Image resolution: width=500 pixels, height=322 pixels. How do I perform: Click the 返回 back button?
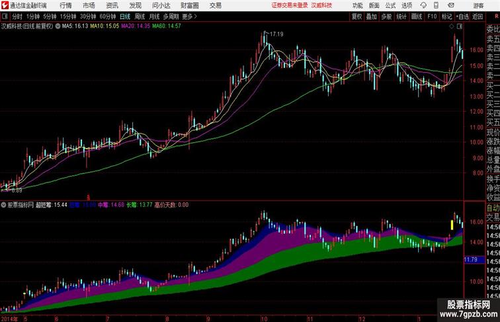(478, 17)
